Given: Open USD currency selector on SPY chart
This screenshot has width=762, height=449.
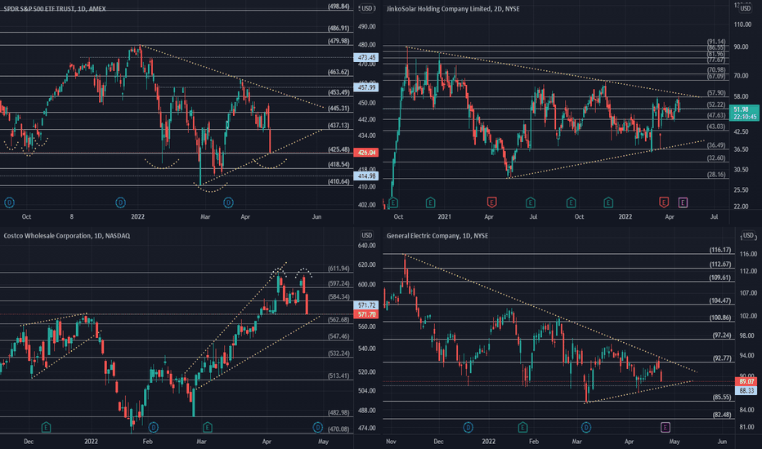Looking at the screenshot, I should [x=367, y=8].
